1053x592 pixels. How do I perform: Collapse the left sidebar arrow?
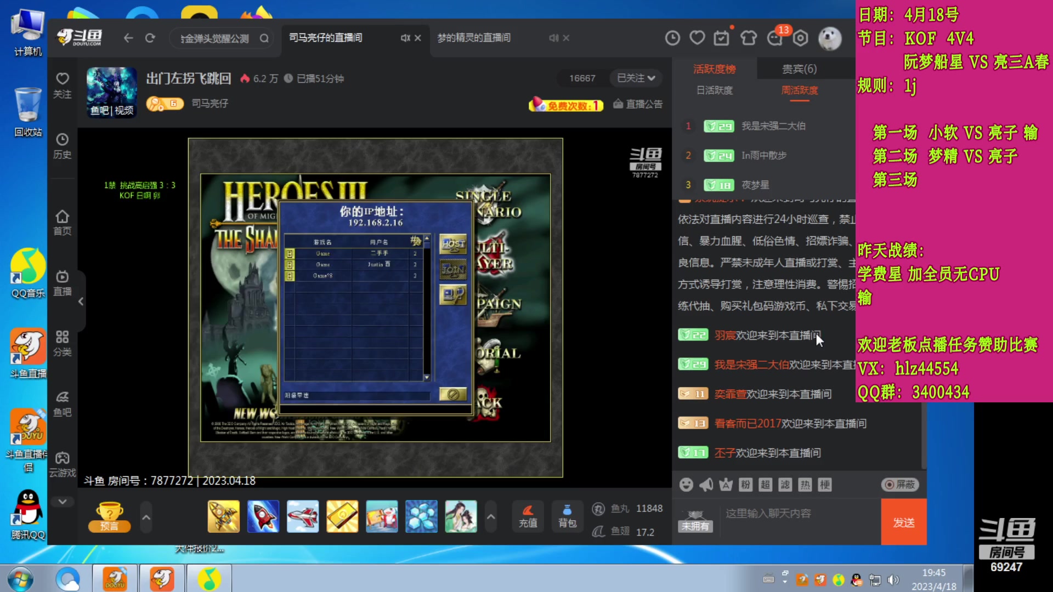coord(81,301)
